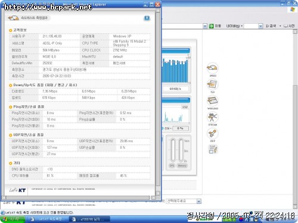Click the 6.8 Mbps download average

coord(89,91)
